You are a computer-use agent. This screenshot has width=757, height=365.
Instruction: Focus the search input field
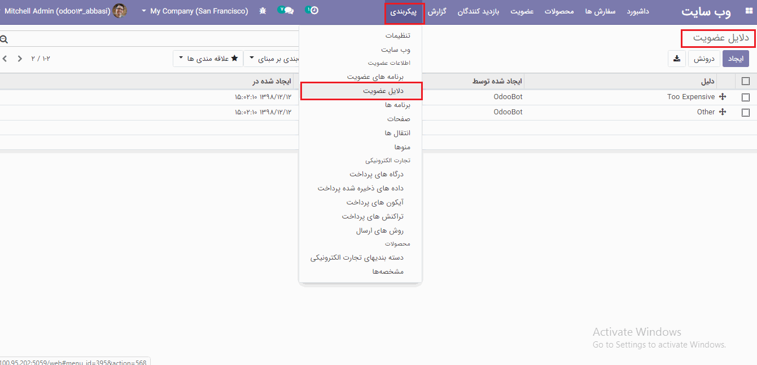pyautogui.click(x=152, y=39)
